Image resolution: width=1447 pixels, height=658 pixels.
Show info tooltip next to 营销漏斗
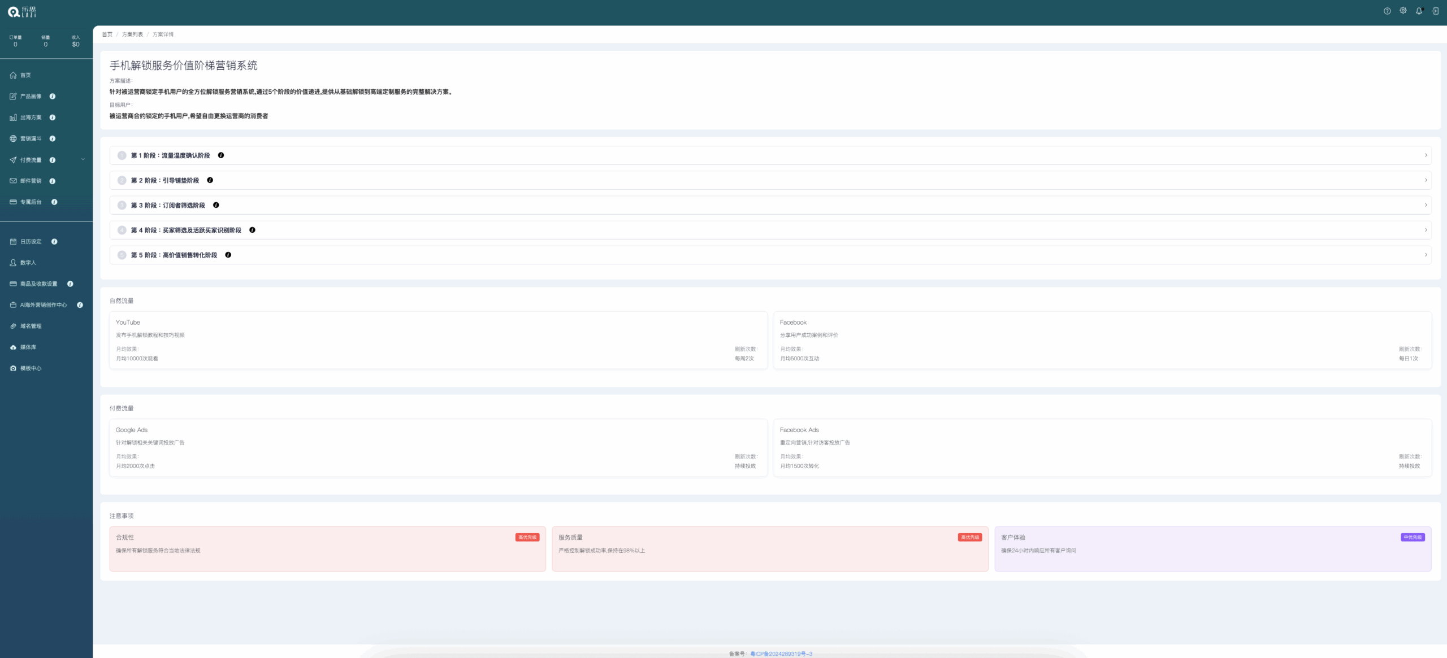tap(53, 138)
